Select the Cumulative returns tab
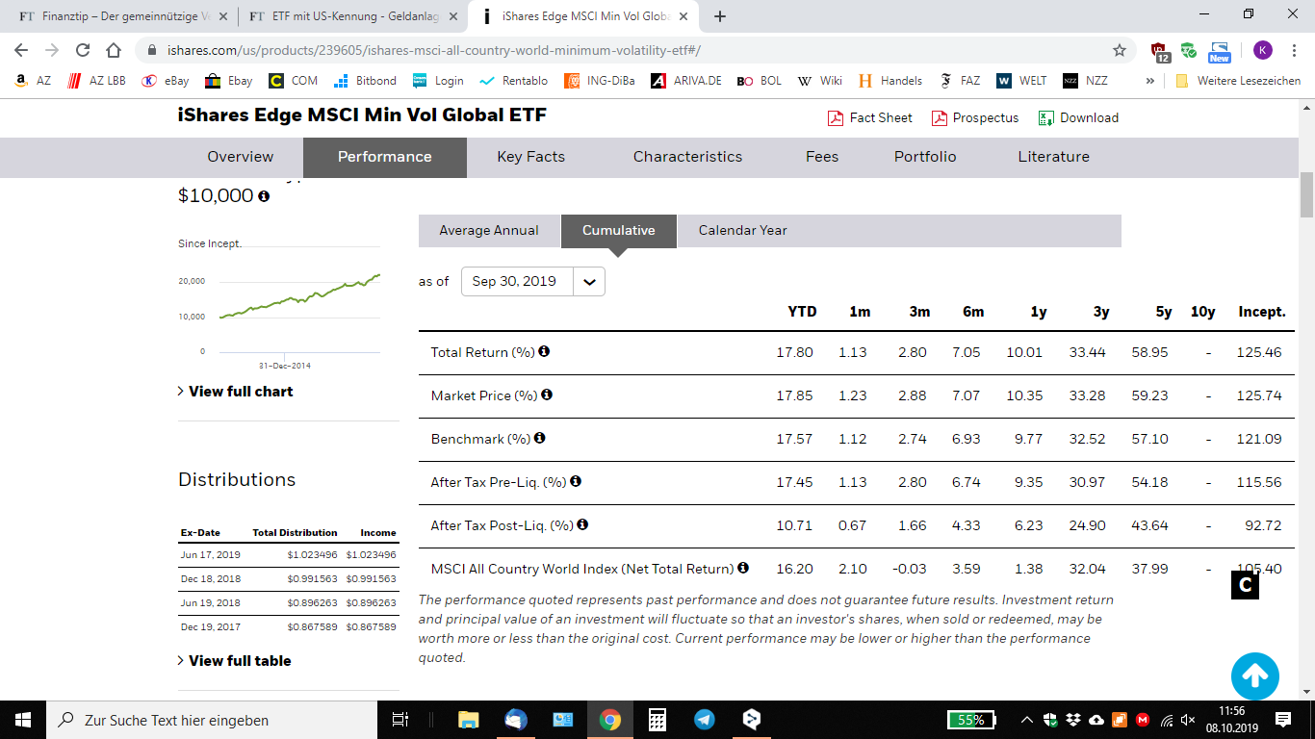Screen dimensions: 1315x739 pyautogui.click(x=619, y=231)
